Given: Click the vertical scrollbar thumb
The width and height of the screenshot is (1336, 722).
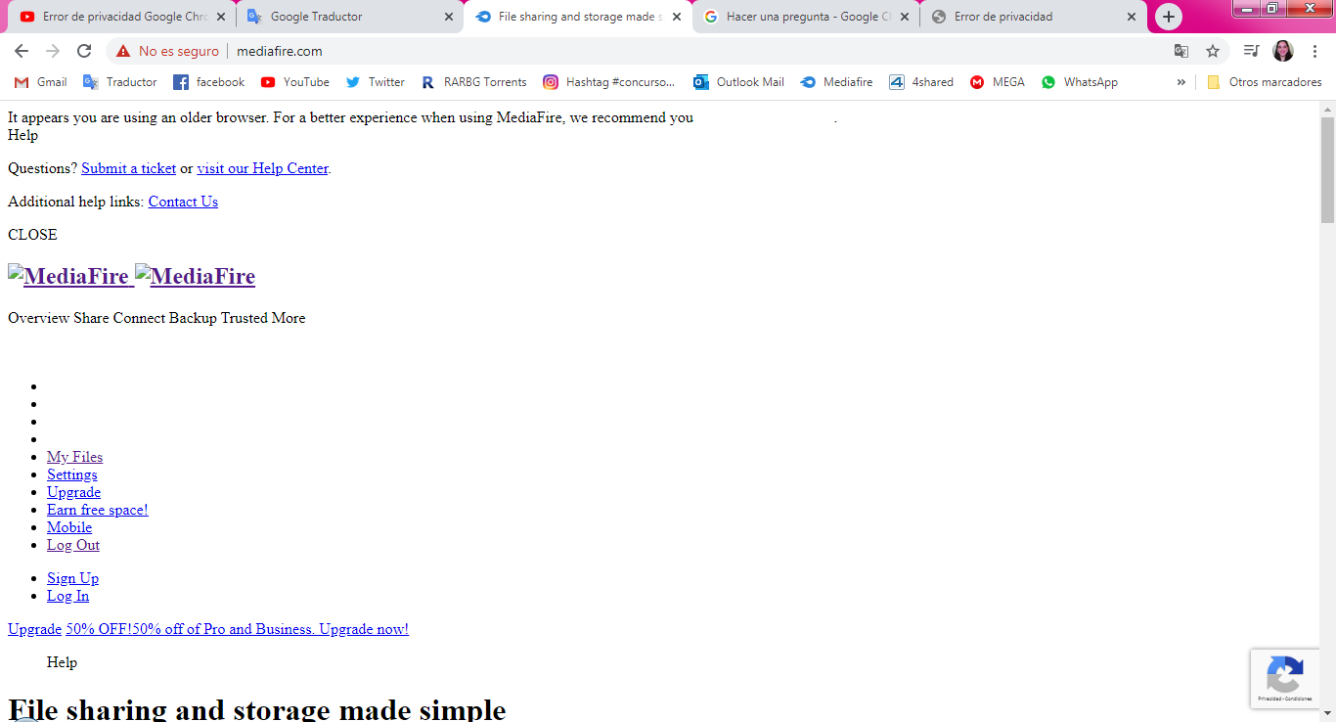Looking at the screenshot, I should click(x=1327, y=169).
